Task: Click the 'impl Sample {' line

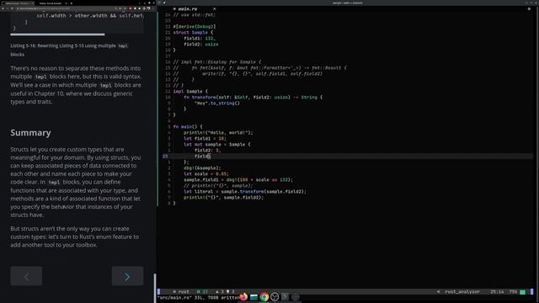Action: click(190, 92)
